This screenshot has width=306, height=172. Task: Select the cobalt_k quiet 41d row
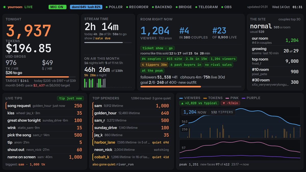pyautogui.click(x=131, y=157)
